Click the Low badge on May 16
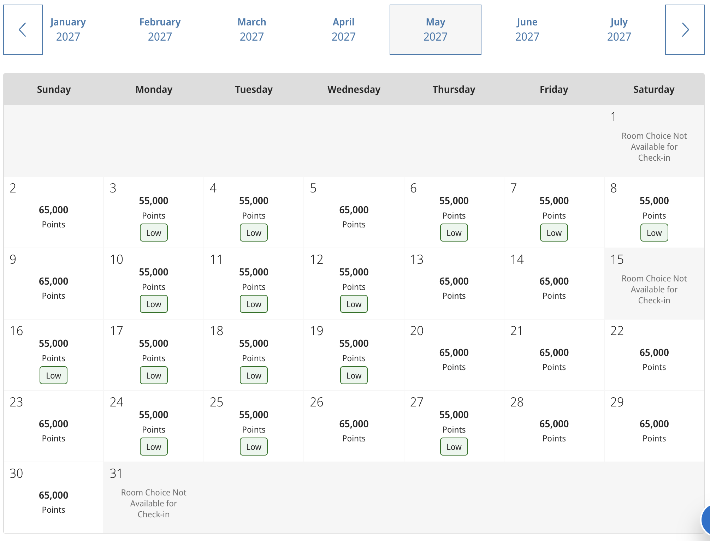This screenshot has width=710, height=541. [x=54, y=375]
